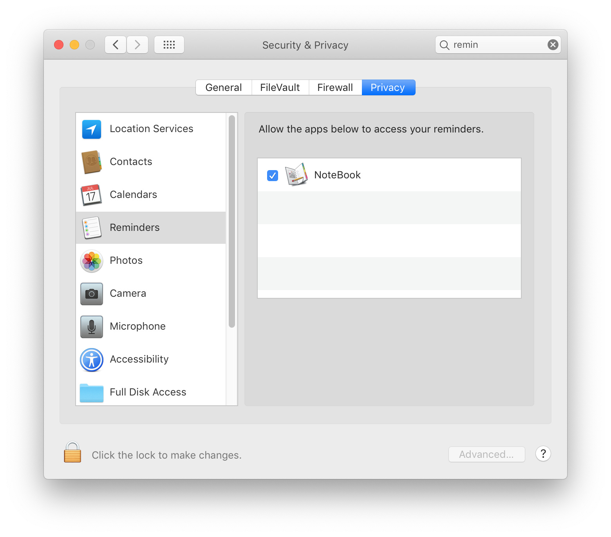Clear the search field text
The width and height of the screenshot is (611, 537).
coord(553,45)
